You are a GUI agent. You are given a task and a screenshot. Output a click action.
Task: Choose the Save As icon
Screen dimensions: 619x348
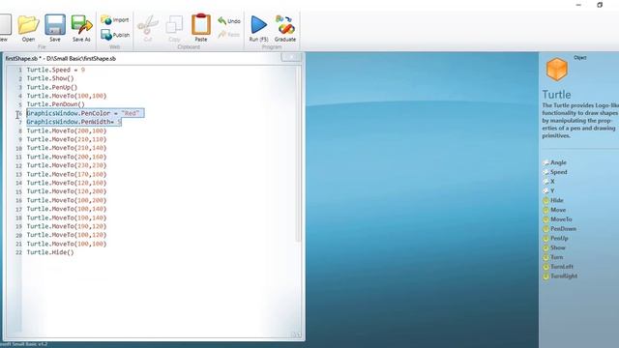pyautogui.click(x=81, y=28)
